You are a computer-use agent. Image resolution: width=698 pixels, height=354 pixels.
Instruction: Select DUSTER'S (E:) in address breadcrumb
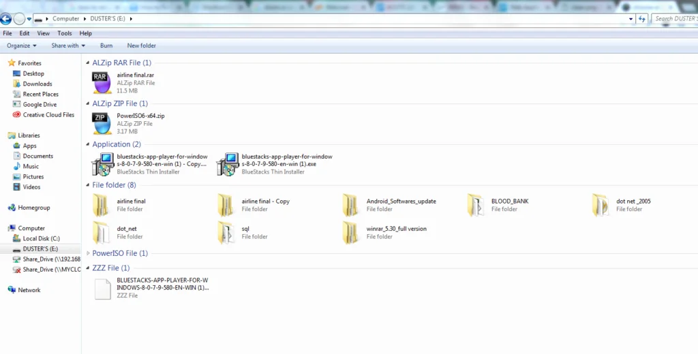(108, 18)
